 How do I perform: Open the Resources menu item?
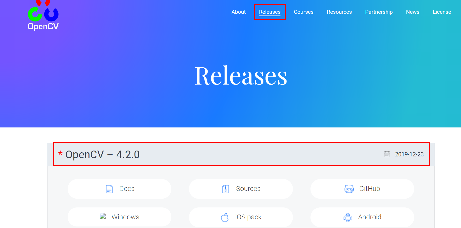tap(339, 12)
